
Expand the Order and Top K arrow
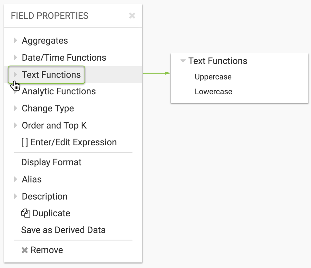15,125
